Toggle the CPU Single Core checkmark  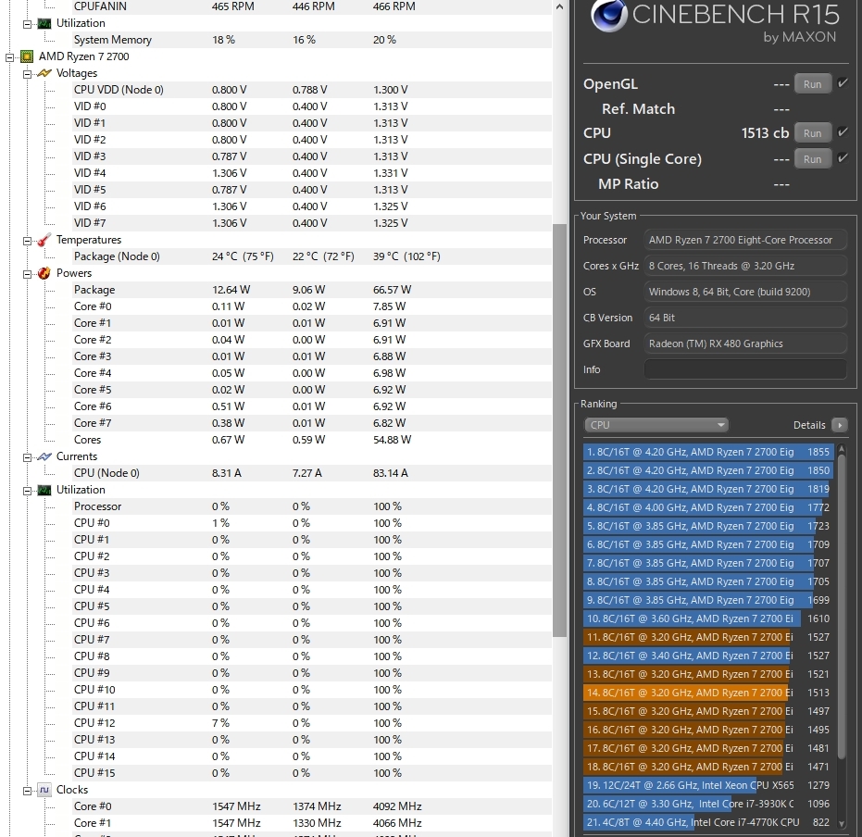843,158
